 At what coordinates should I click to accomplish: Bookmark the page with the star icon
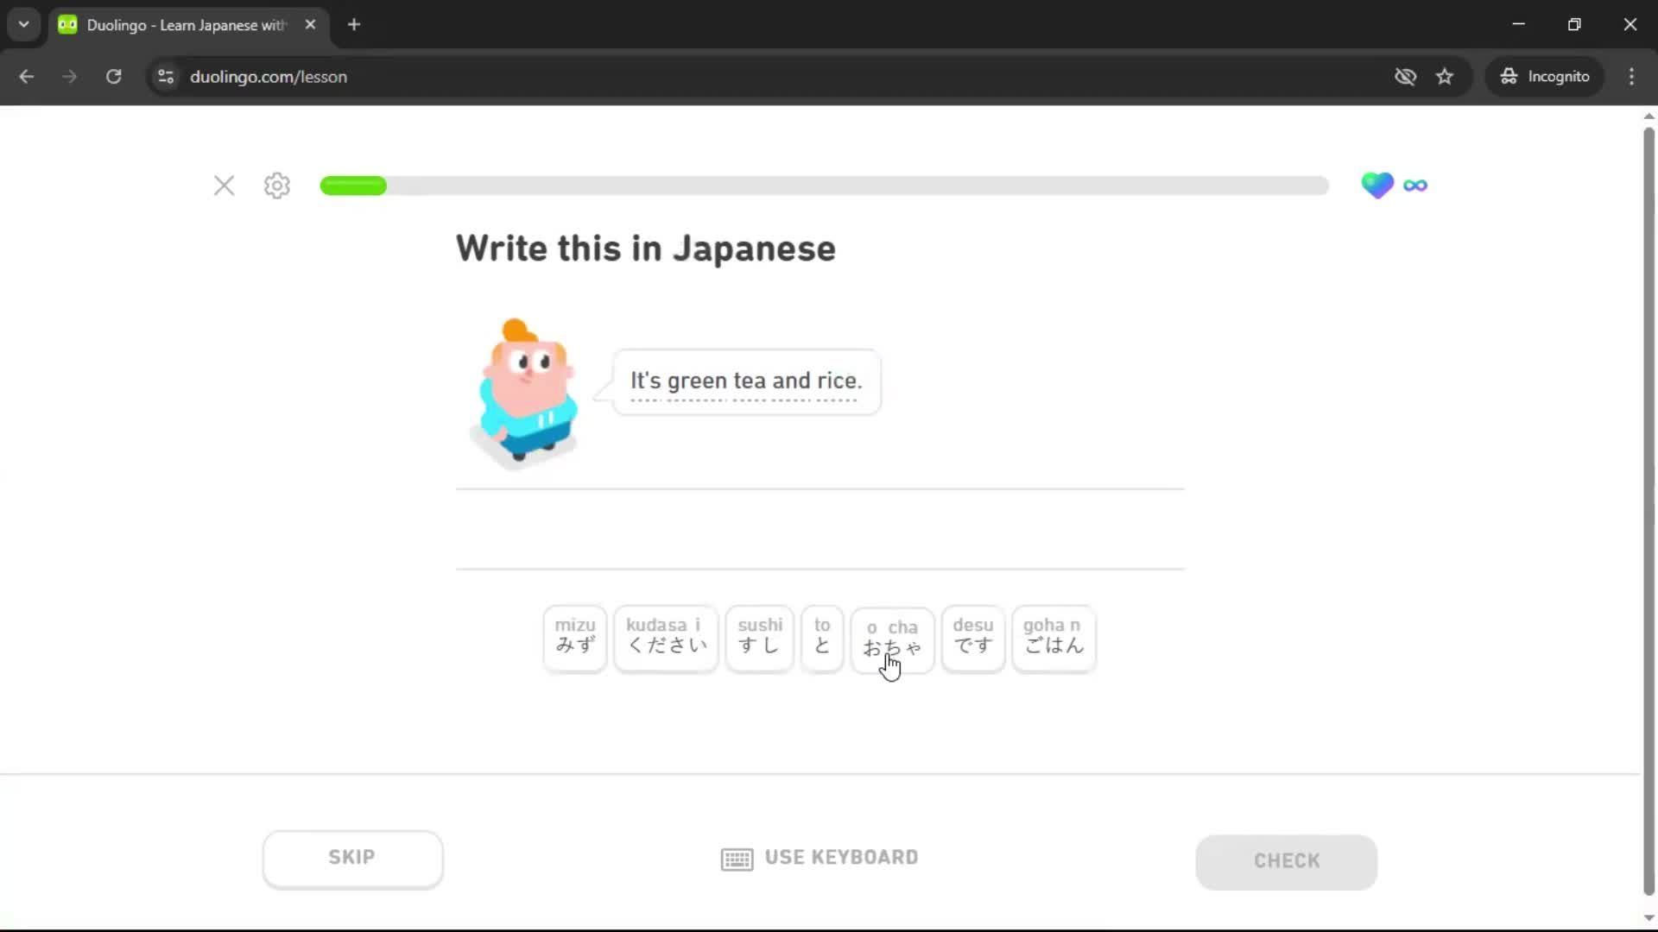[1445, 76]
